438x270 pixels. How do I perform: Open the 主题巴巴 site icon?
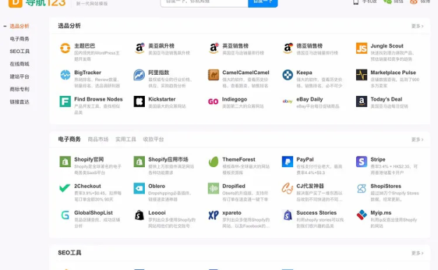(x=65, y=48)
